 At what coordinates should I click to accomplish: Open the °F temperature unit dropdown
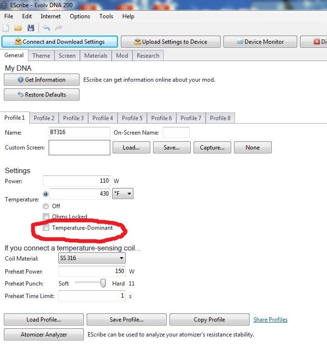click(122, 194)
